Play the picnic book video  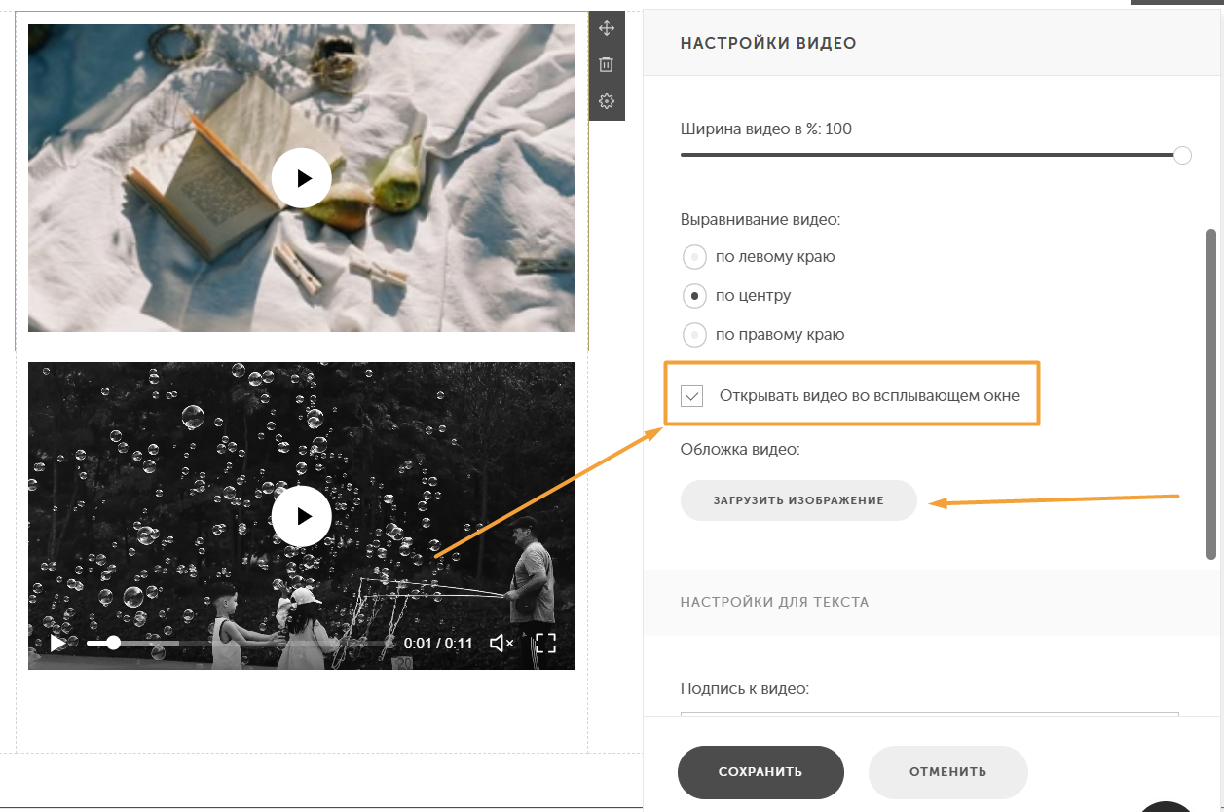pos(302,178)
